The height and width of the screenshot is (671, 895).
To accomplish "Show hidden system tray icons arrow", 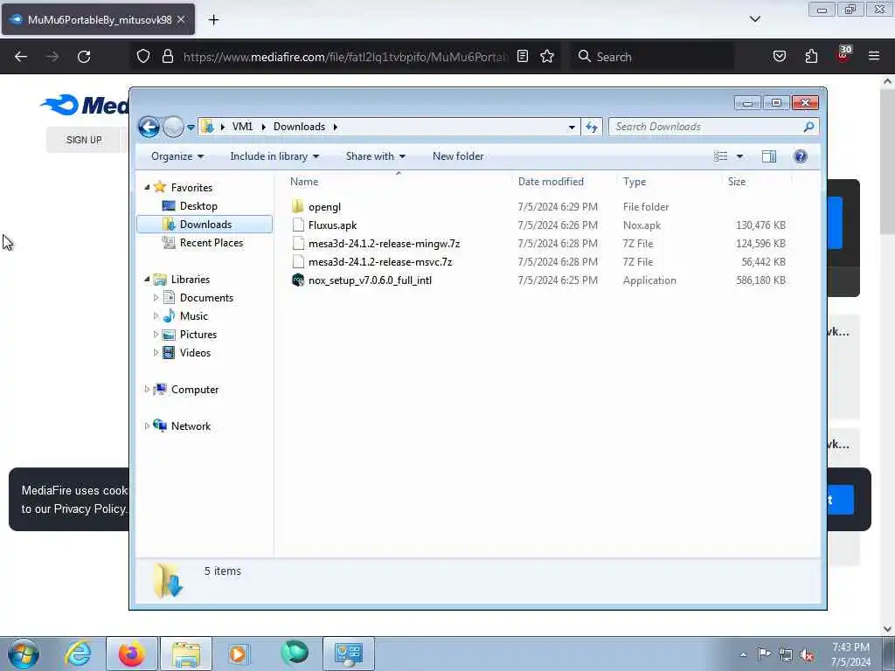I will [743, 655].
